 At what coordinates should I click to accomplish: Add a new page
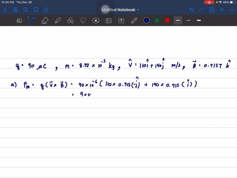click(x=212, y=10)
